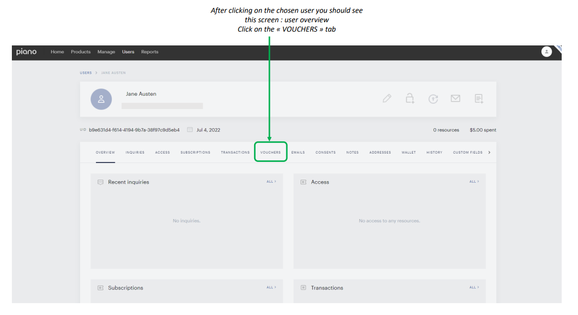This screenshot has width=578, height=315.
Task: Click Jane Austen's avatar picture
Action: (x=101, y=99)
